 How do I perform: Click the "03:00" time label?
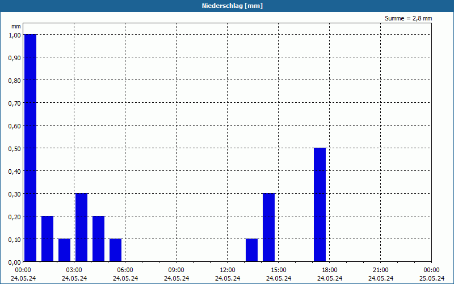pos(74,270)
